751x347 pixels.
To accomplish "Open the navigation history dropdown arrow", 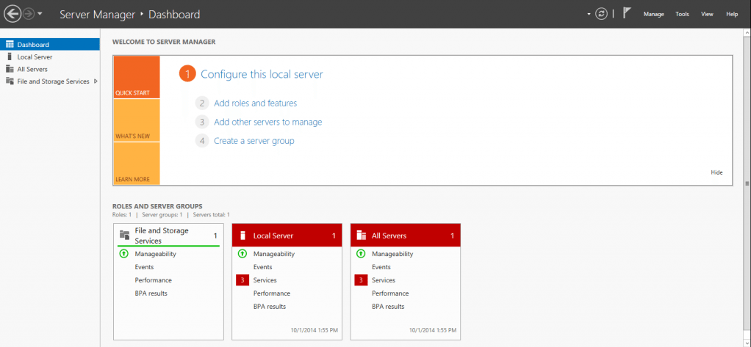I will [x=40, y=14].
